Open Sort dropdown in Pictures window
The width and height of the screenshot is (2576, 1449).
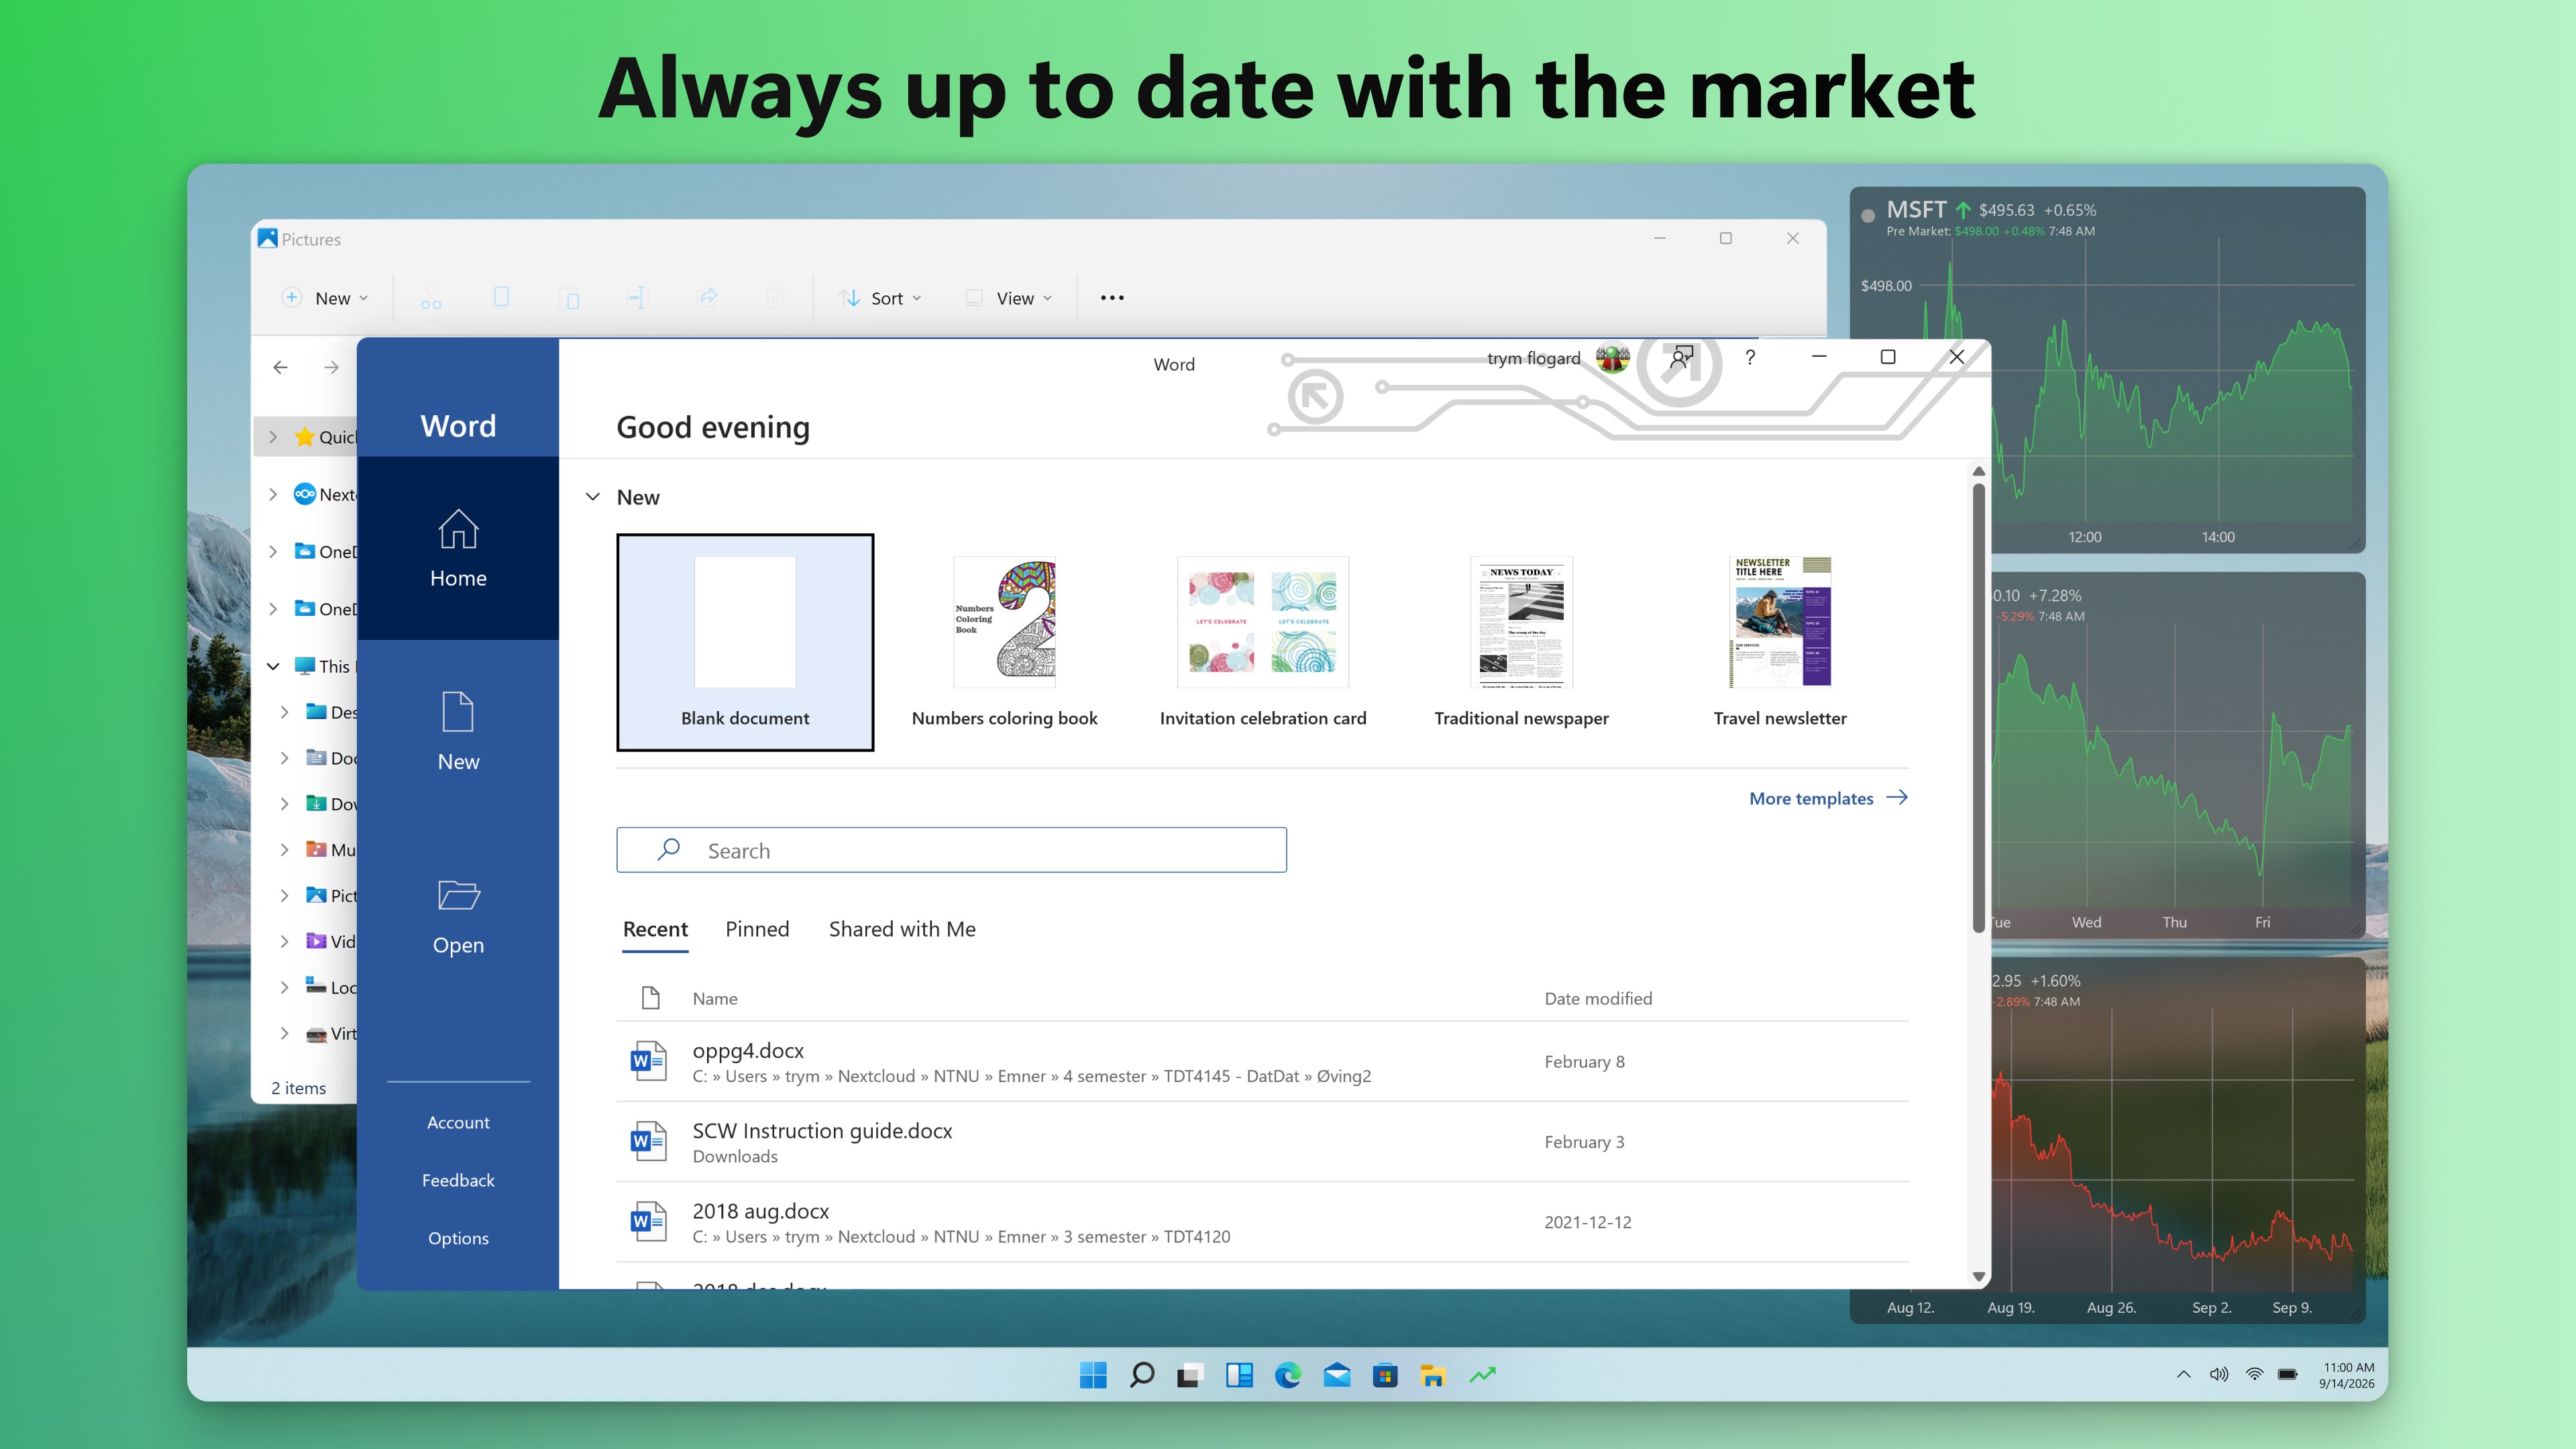pos(880,298)
